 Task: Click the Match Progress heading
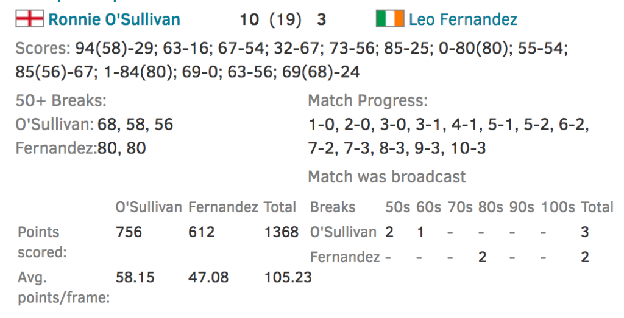pos(367,101)
